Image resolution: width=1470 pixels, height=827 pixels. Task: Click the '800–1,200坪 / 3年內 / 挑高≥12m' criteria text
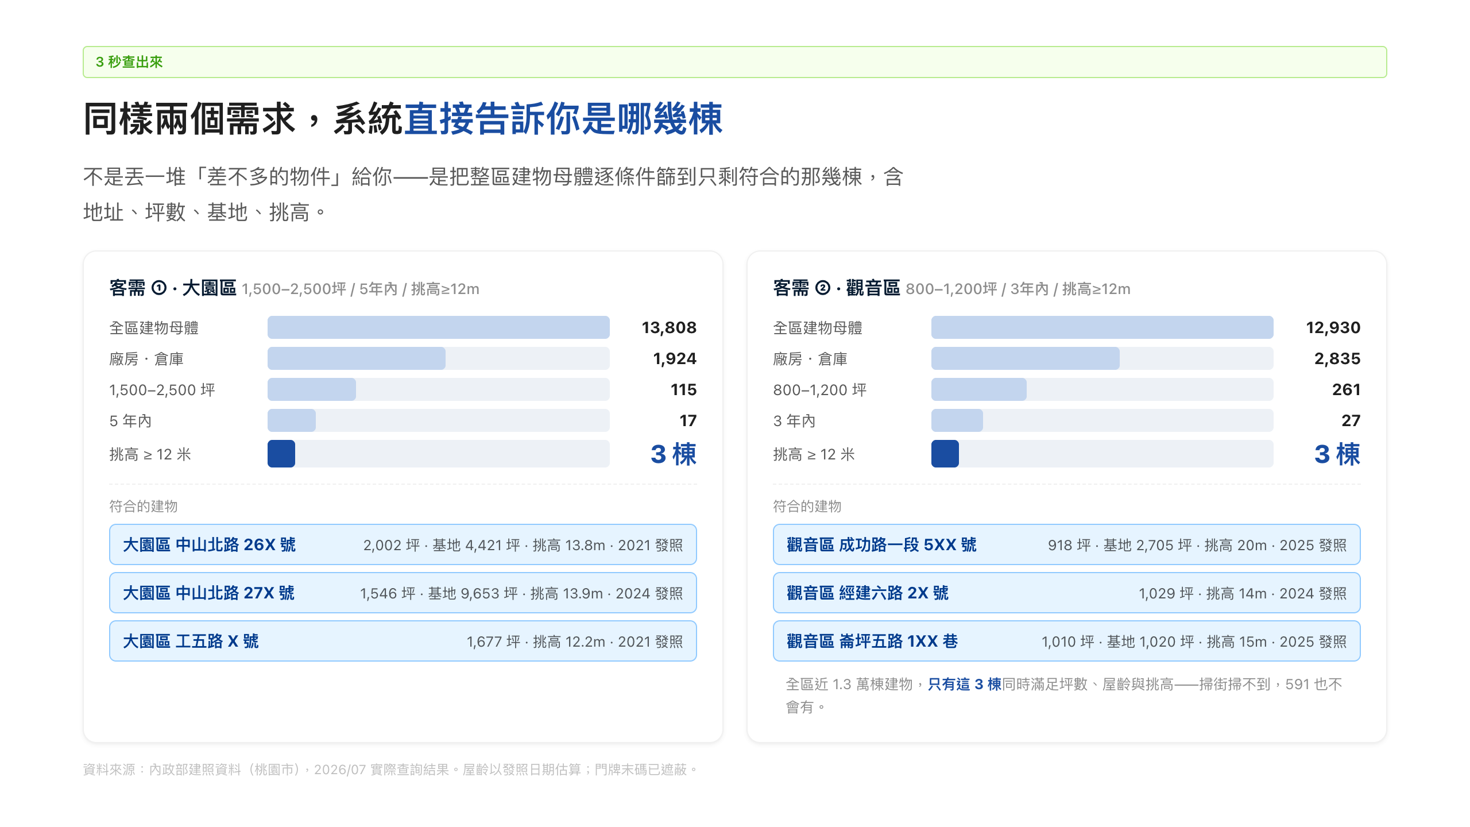(x=1018, y=289)
